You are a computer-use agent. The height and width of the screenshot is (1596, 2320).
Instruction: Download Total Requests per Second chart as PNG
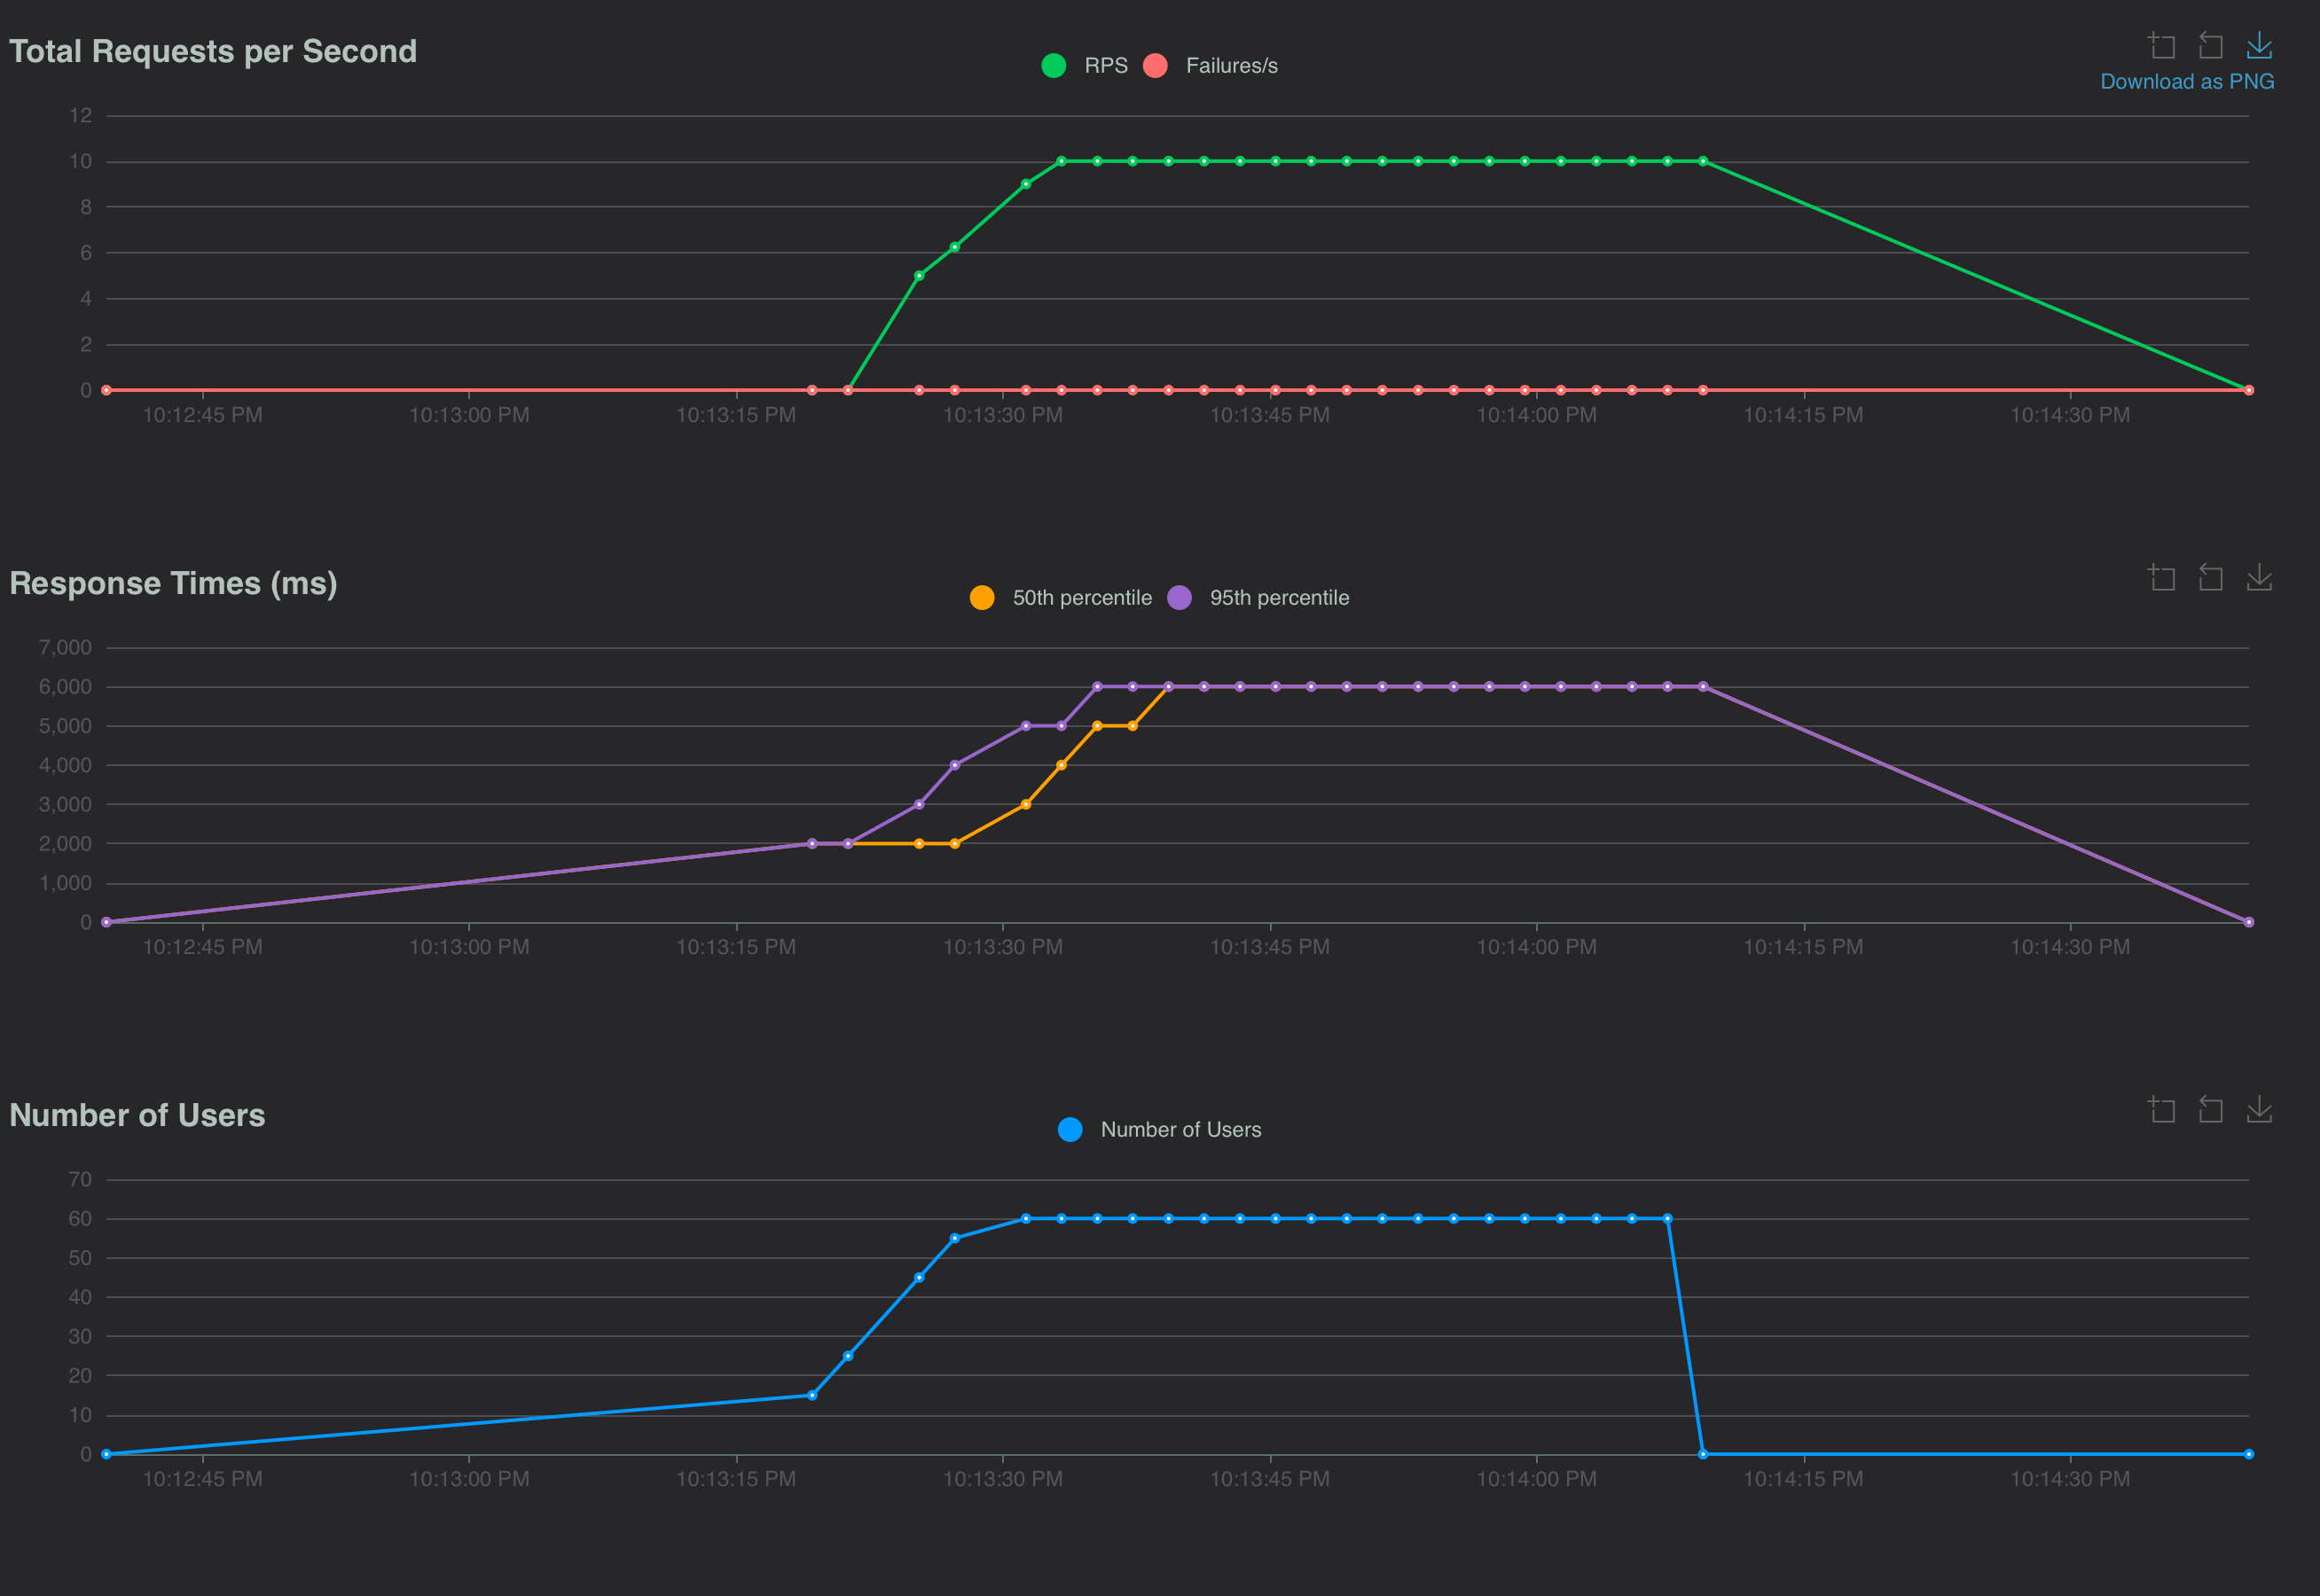click(x=2260, y=45)
